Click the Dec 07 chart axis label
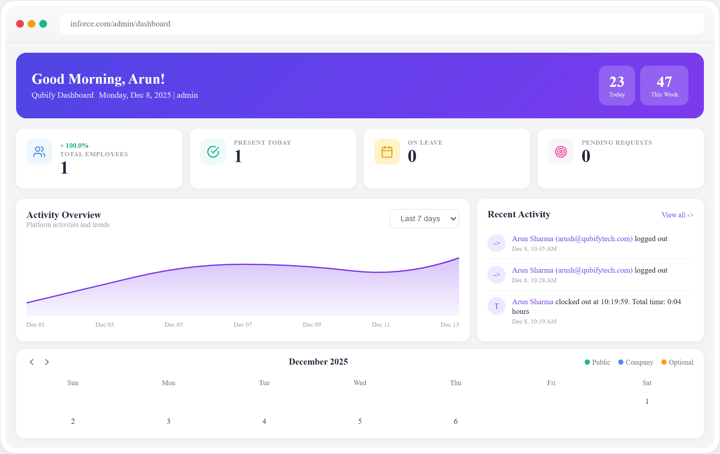The image size is (720, 454). [x=243, y=324]
